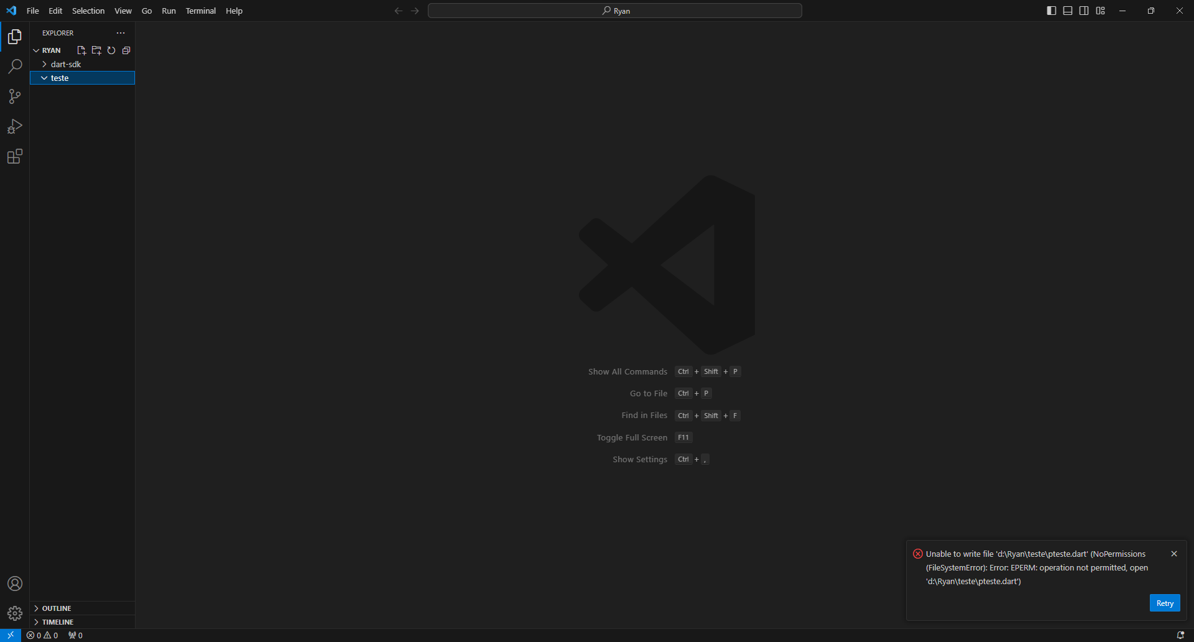Open the Run and Debug view
1194x642 pixels.
click(15, 126)
